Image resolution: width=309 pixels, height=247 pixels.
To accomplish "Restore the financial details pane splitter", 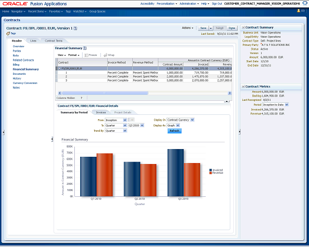I will click(227, 101).
